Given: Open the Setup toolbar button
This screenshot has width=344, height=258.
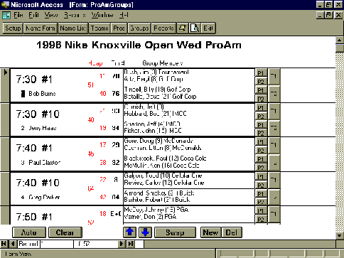Looking at the screenshot, I should (x=13, y=28).
